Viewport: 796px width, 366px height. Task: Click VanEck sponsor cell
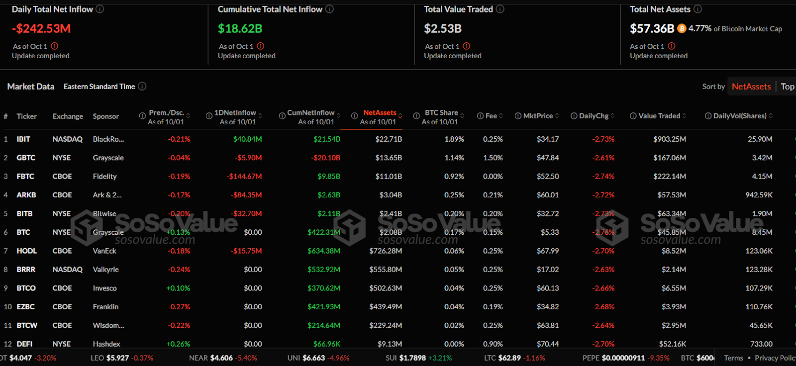pos(104,251)
